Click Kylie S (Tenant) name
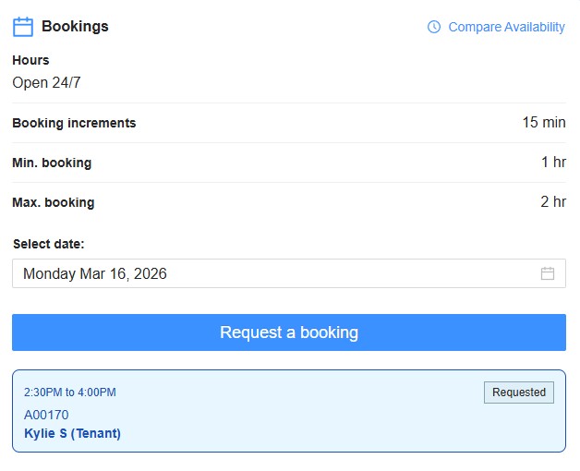Image resolution: width=580 pixels, height=471 pixels. click(x=72, y=433)
